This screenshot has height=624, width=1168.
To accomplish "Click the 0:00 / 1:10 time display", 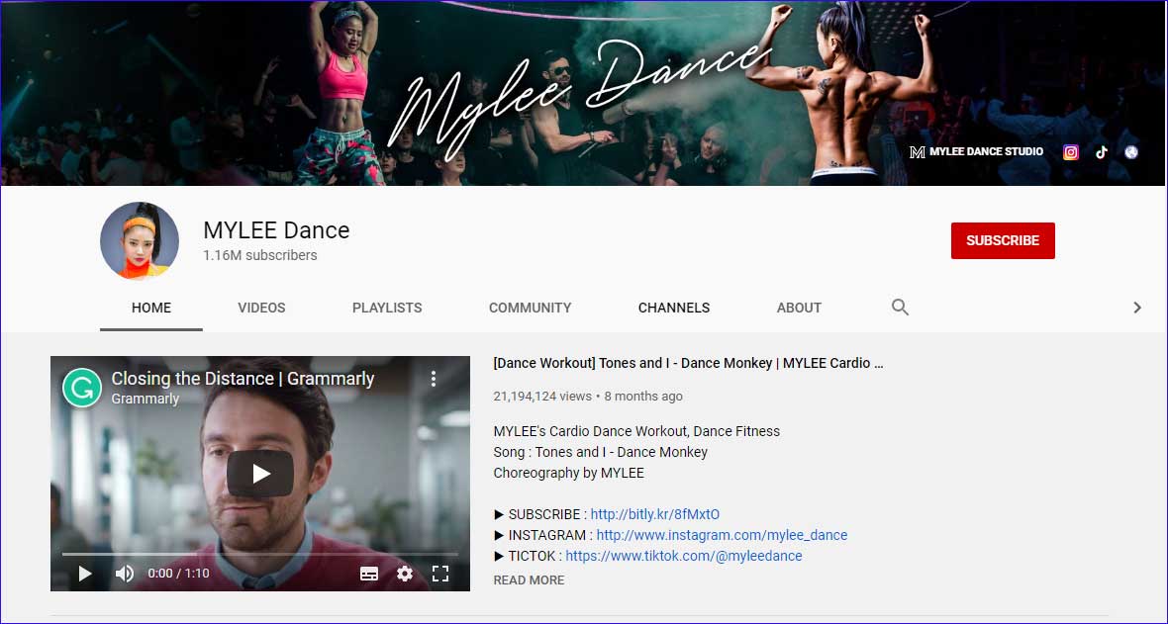I will tap(178, 574).
